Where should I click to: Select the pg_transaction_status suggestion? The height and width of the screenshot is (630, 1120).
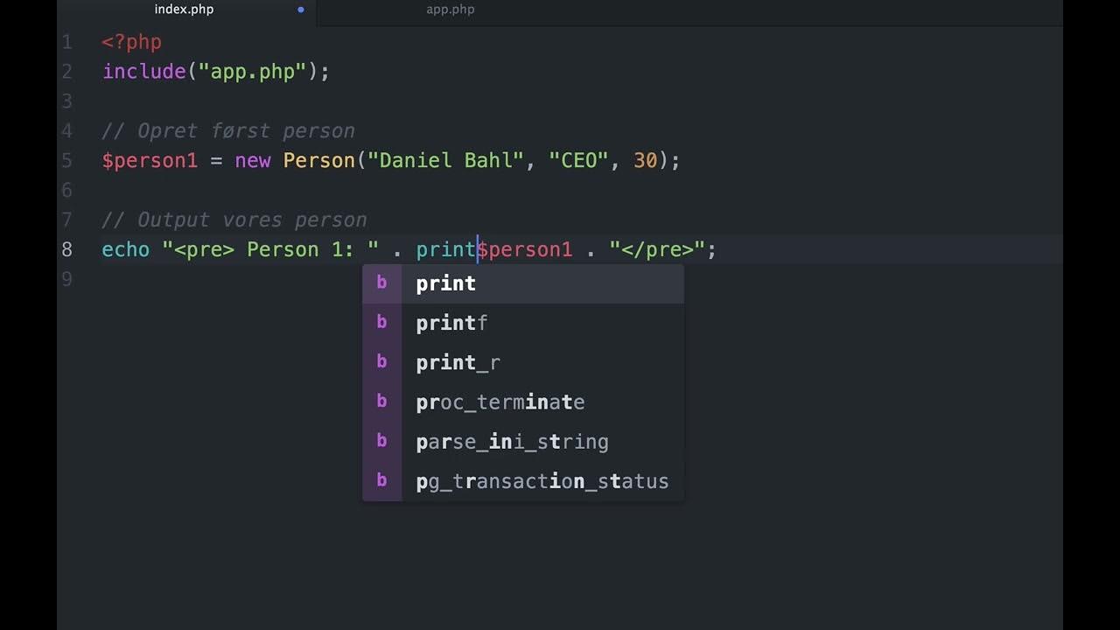click(x=542, y=480)
